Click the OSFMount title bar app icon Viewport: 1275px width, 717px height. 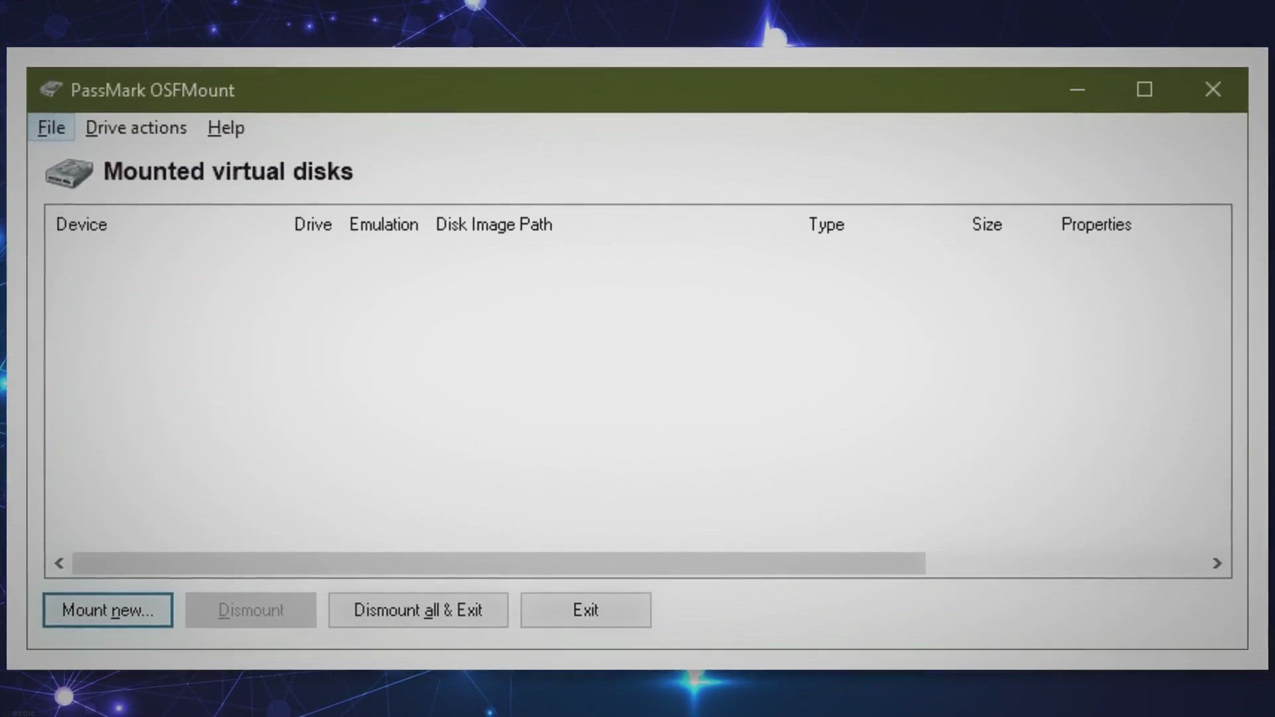(50, 89)
